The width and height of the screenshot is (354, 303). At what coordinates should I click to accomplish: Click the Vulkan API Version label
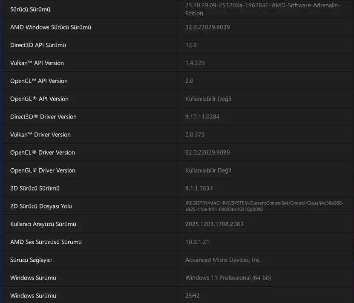point(37,63)
